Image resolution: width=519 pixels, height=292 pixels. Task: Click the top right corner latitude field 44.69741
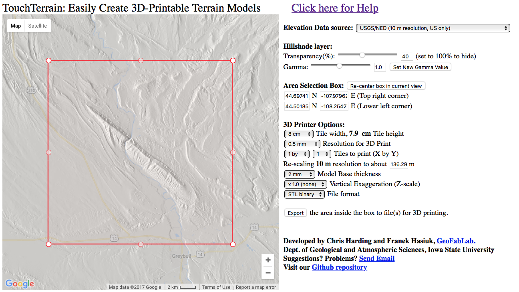[x=297, y=96]
